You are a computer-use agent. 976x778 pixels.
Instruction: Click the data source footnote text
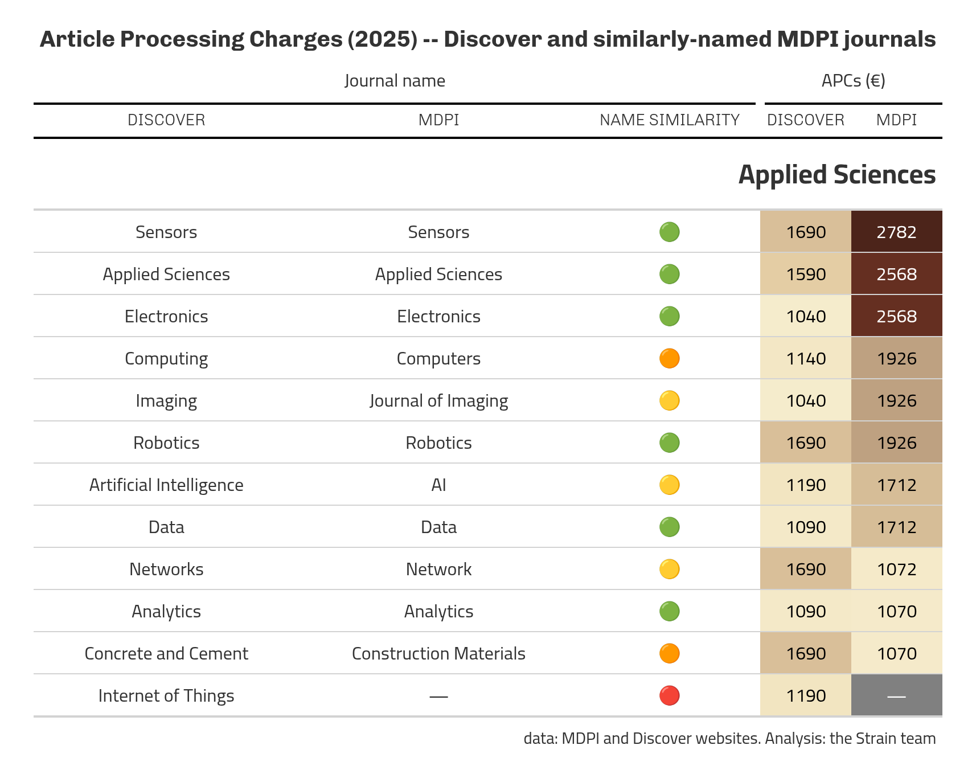pyautogui.click(x=729, y=739)
